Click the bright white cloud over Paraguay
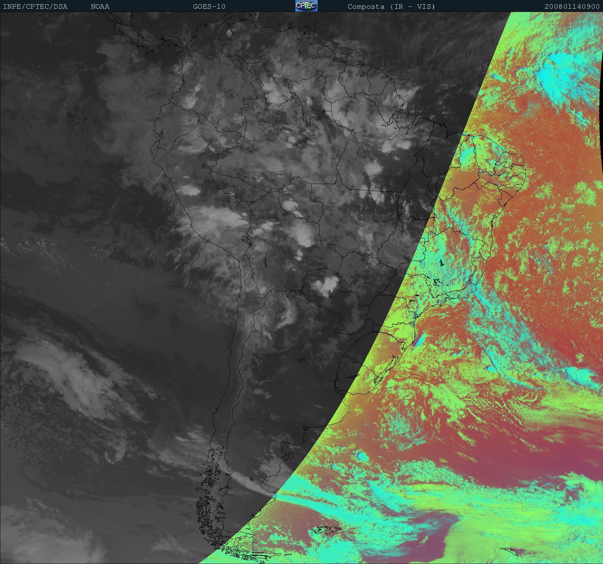 (x=324, y=286)
